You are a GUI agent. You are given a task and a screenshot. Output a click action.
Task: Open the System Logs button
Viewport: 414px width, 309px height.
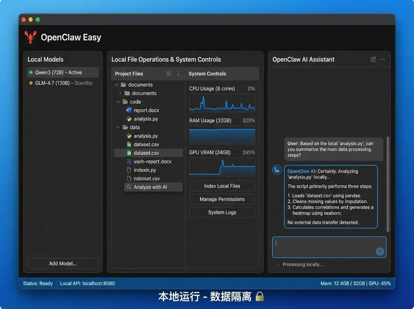tap(222, 212)
